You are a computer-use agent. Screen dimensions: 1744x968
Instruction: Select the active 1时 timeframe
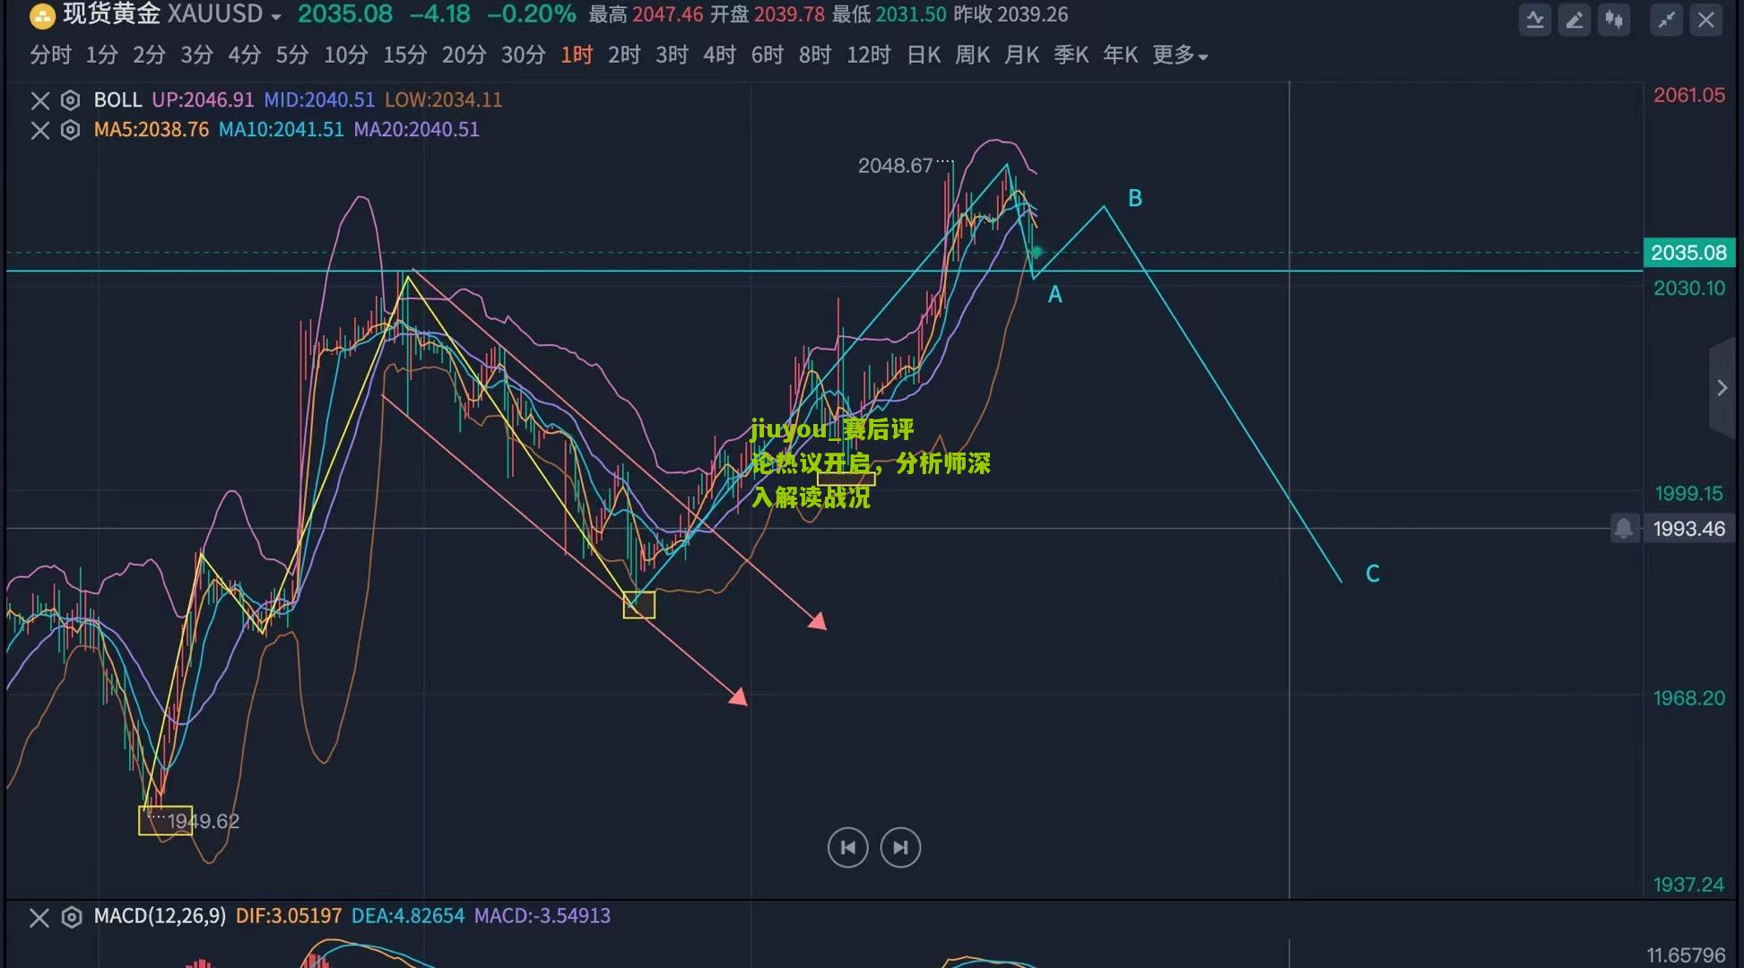tap(577, 56)
